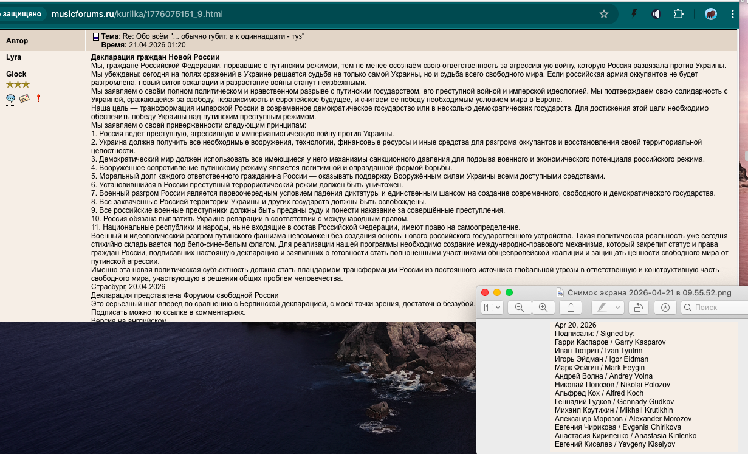Open the pen tool dropdown chevron
Screen dimensions: 748x454
click(x=617, y=308)
